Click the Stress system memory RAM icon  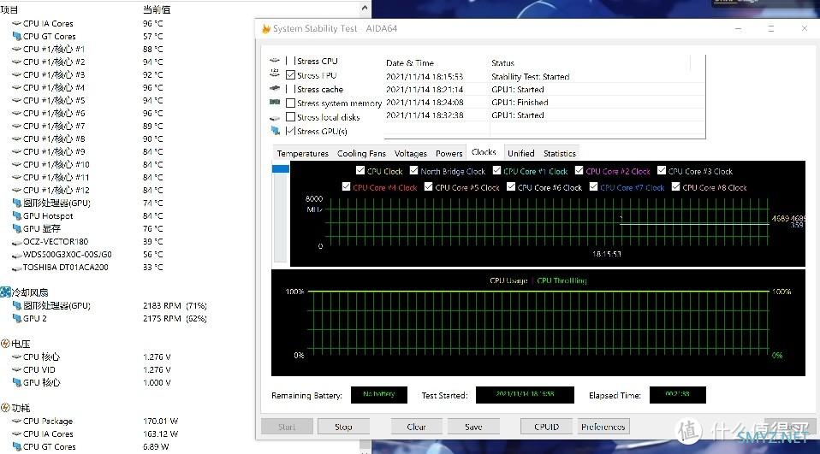[x=275, y=103]
